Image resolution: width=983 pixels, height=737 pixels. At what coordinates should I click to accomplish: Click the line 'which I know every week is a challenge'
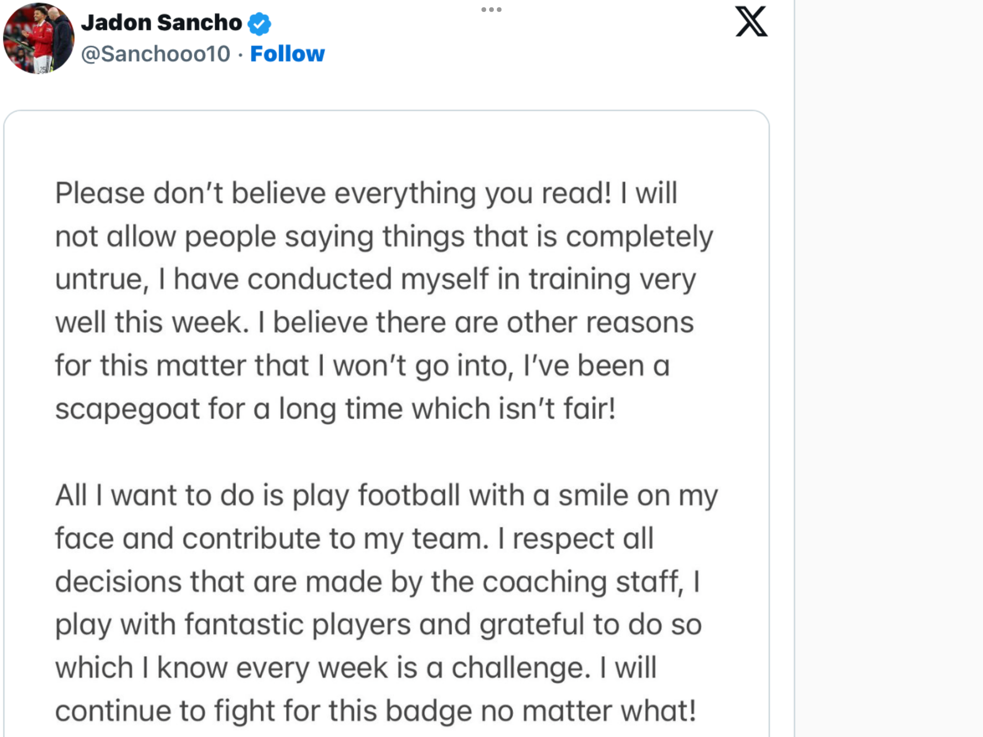356,668
